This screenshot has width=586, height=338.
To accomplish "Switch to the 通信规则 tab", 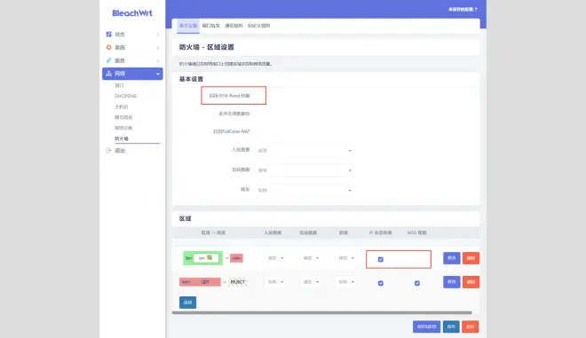I will point(234,26).
